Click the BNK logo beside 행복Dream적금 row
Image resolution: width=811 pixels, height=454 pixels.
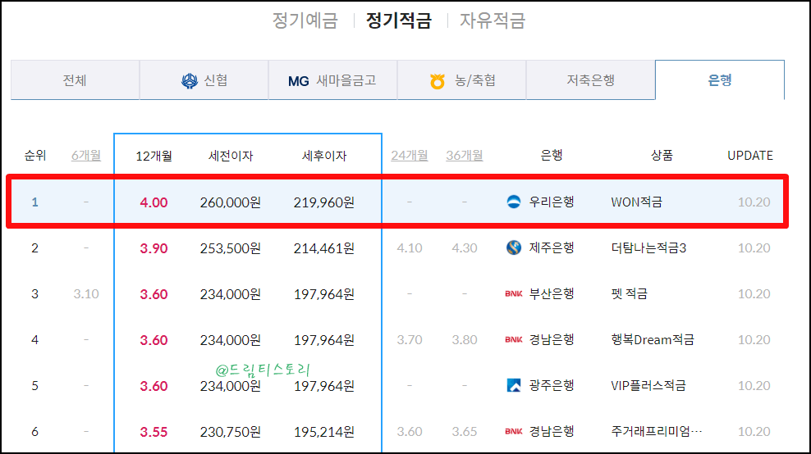(514, 339)
